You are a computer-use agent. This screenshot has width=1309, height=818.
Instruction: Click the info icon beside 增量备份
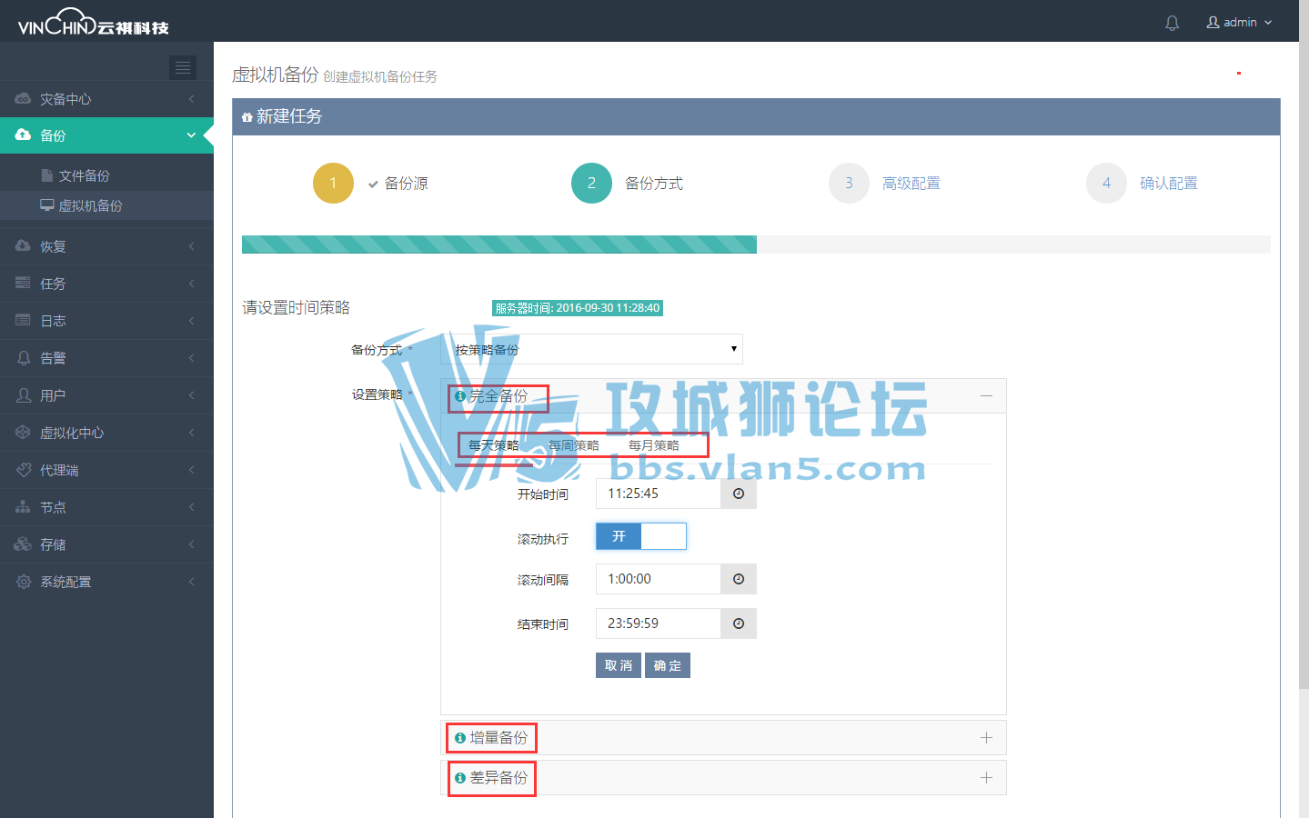click(x=460, y=738)
